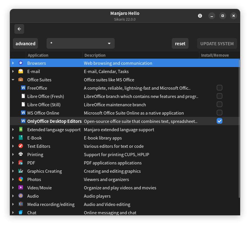Collapse the Office Suites category arrow
Image resolution: width=250 pixels, height=226 pixels.
[13, 80]
